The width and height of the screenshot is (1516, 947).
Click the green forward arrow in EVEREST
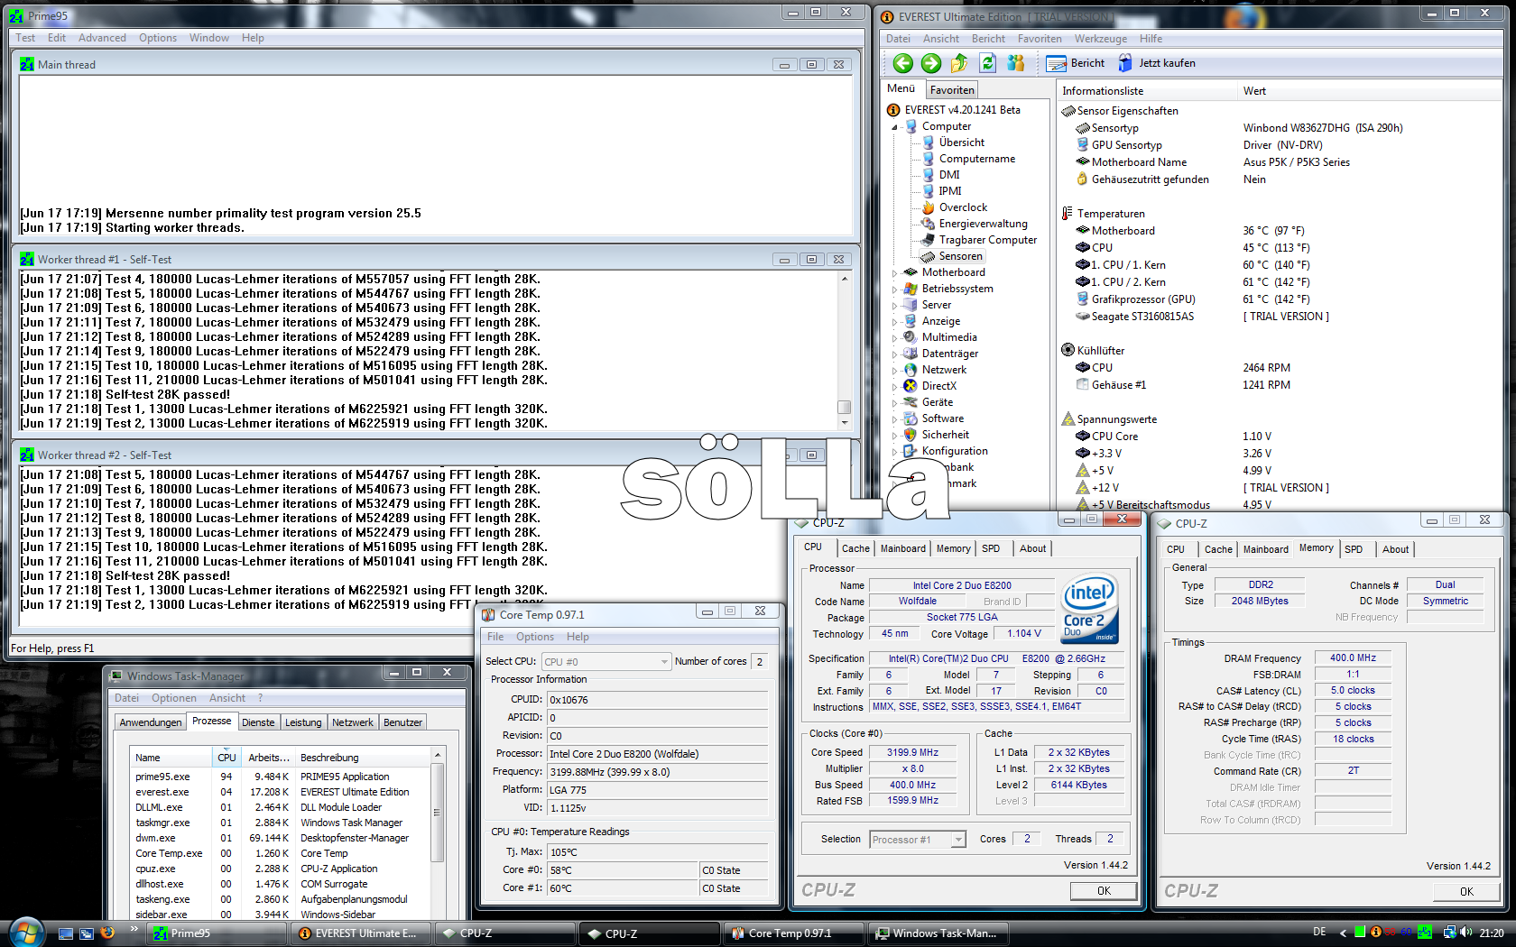(x=931, y=63)
